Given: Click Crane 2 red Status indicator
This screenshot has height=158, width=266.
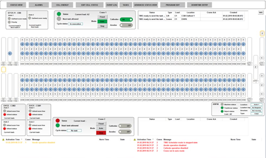Looking at the screenshot, I should (58, 121).
